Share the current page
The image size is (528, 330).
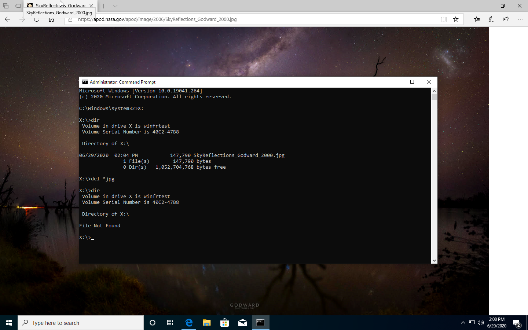(x=505, y=19)
